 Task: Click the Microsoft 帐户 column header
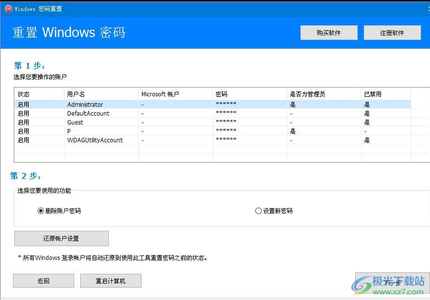pos(175,94)
